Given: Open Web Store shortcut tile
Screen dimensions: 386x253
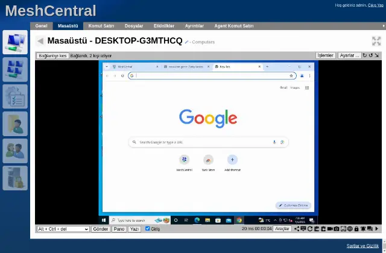Looking at the screenshot, I should (x=208, y=163).
